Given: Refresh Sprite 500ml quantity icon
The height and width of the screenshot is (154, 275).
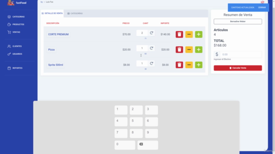Looking at the screenshot, I should click(x=151, y=63).
